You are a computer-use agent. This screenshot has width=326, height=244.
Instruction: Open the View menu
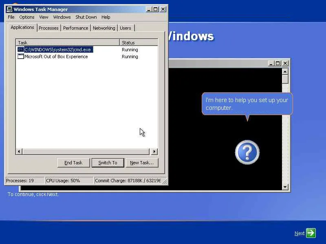(44, 17)
